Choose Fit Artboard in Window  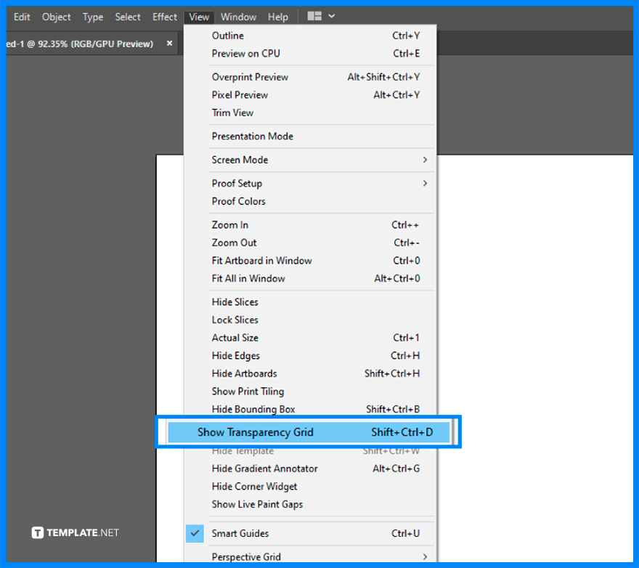261,260
